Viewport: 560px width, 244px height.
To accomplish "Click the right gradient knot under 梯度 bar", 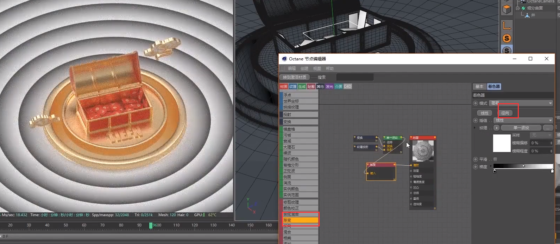I will [552, 171].
